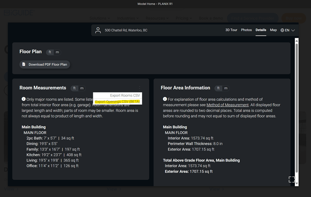Set Room Measurements units to ft
Viewport: 311px width, 197px height.
point(74,88)
